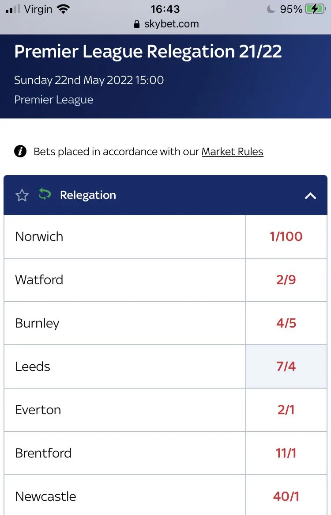Click the green refresh arrows icon
Viewport: 331px width, 515px height.
point(45,195)
